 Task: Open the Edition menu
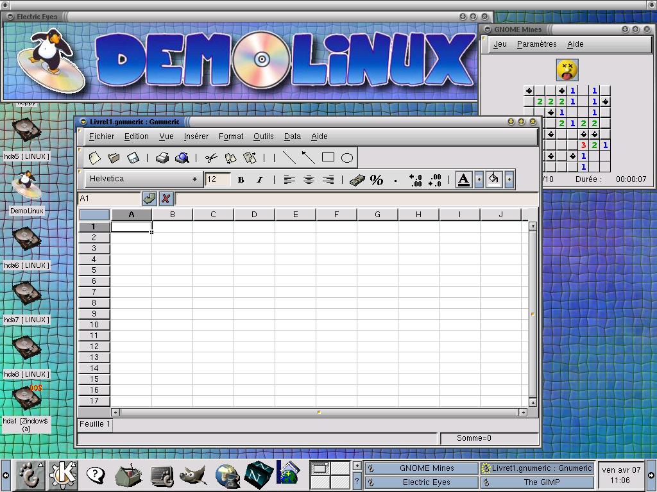click(x=136, y=136)
